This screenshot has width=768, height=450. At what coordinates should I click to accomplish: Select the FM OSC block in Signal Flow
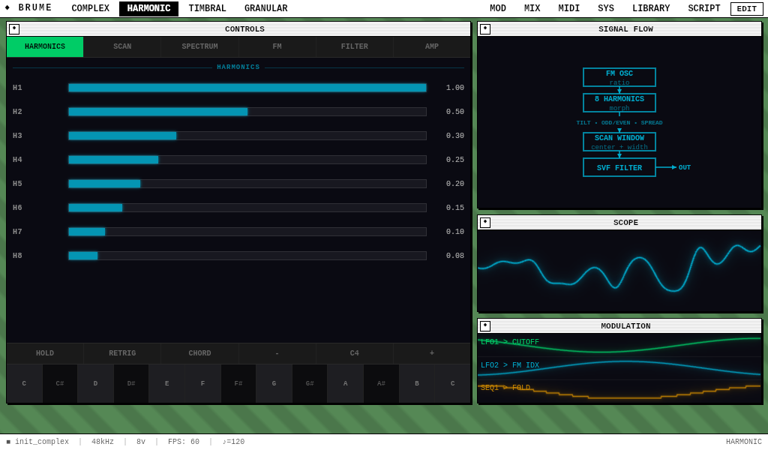[619, 77]
